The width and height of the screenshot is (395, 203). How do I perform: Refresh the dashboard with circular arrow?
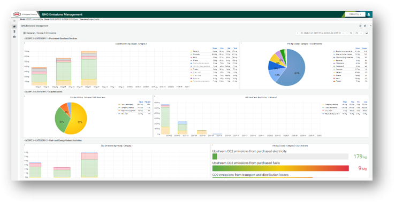(x=356, y=33)
